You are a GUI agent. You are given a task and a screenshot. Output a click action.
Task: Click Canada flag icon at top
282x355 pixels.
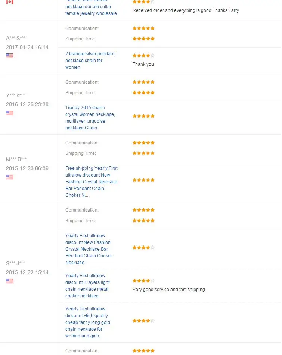point(10,2)
